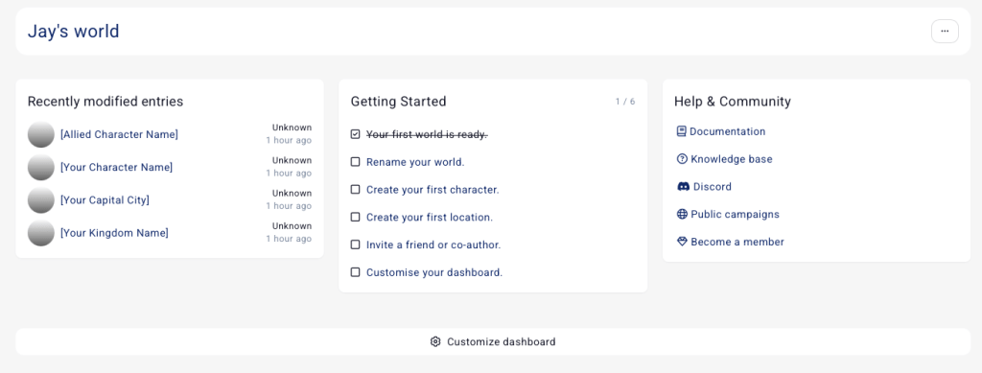This screenshot has width=982, height=373.
Task: Open the Documentation link
Action: [x=727, y=131]
